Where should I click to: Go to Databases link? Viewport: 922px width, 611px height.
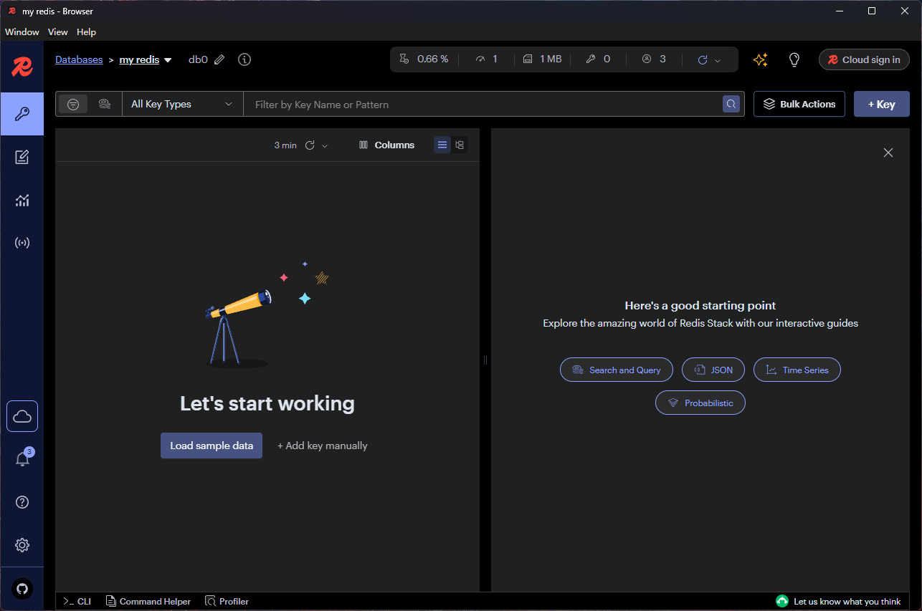click(x=79, y=59)
